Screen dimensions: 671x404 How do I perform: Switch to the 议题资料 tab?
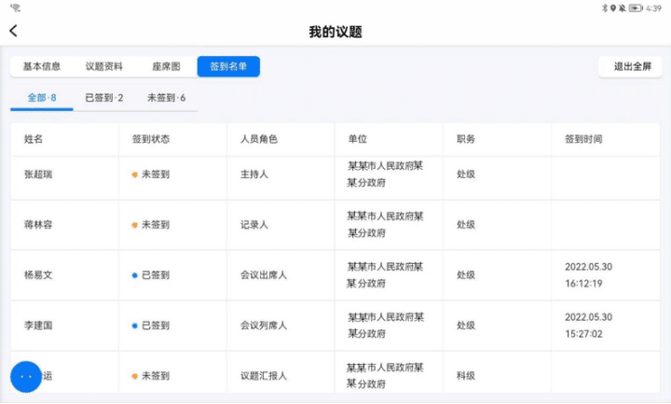104,66
